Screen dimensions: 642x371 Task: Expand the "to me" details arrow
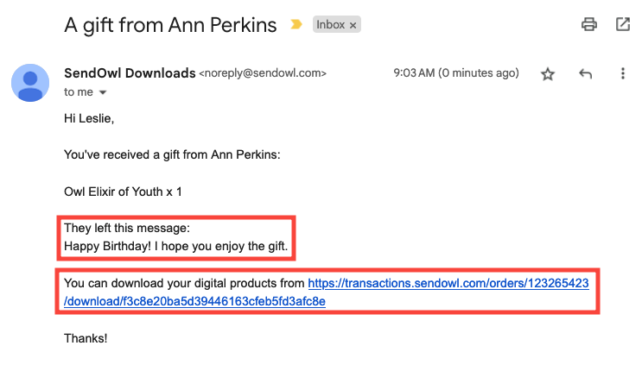(x=104, y=92)
